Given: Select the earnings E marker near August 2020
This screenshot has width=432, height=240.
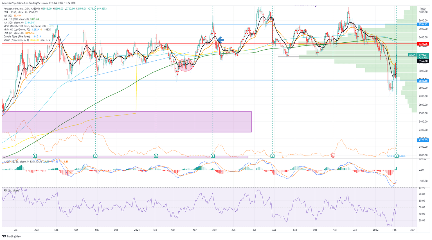Looking at the screenshot, I should (x=35, y=156).
